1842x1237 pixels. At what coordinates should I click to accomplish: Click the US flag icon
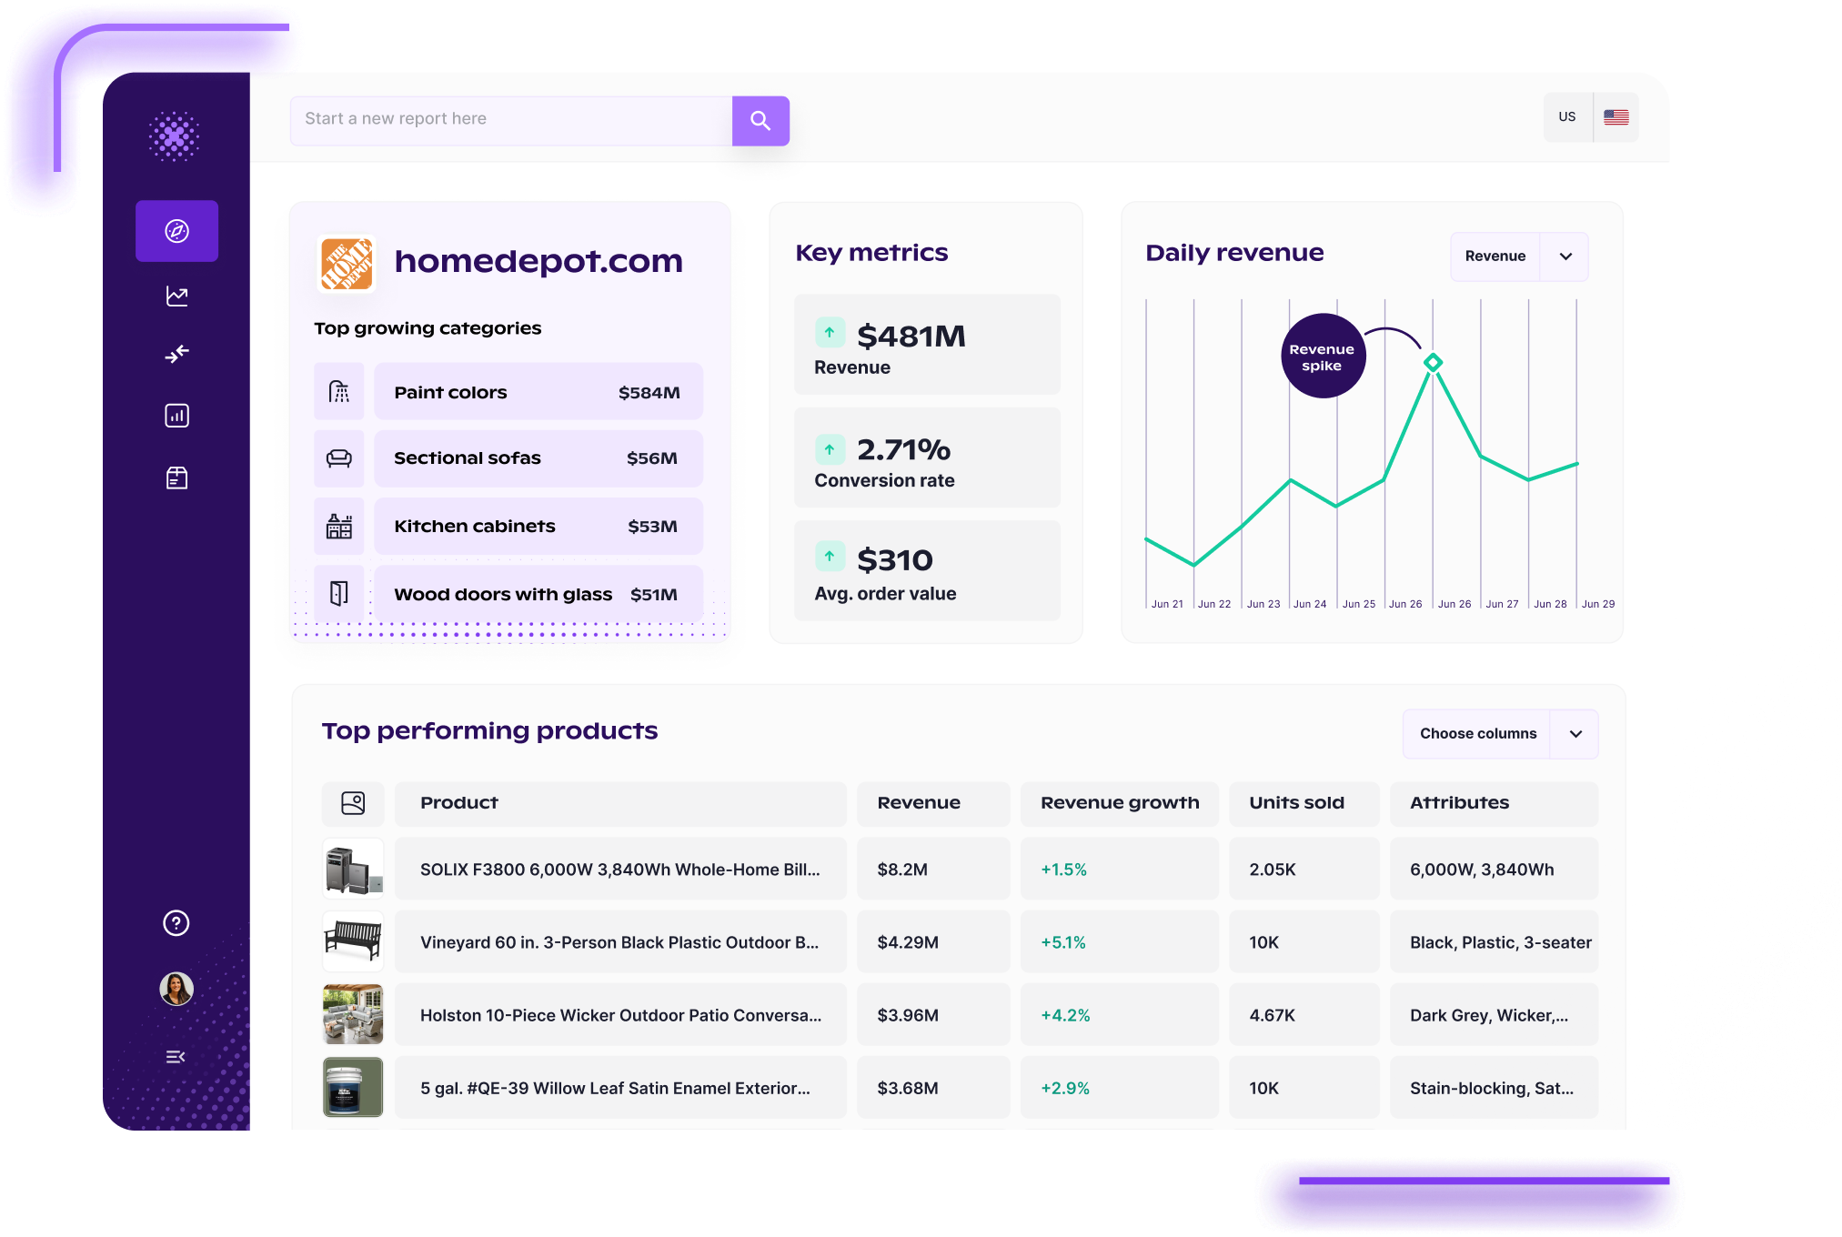[1616, 117]
